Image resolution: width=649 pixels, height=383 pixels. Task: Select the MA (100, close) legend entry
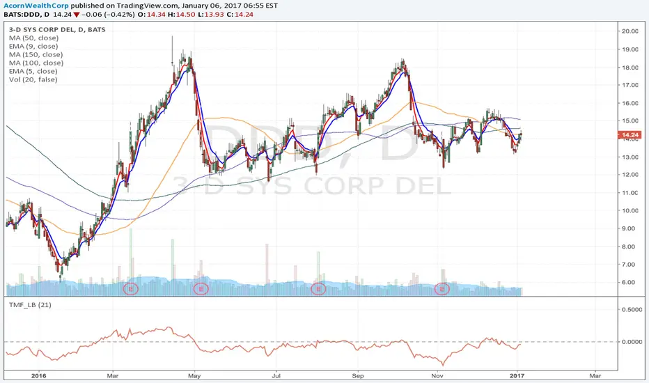click(x=36, y=63)
